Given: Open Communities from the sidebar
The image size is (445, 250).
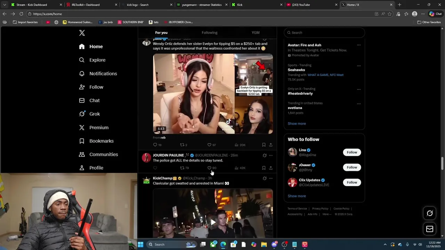Looking at the screenshot, I should (x=98, y=155).
